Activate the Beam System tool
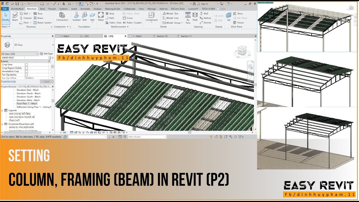This screenshot has height=202, width=359. [43, 22]
